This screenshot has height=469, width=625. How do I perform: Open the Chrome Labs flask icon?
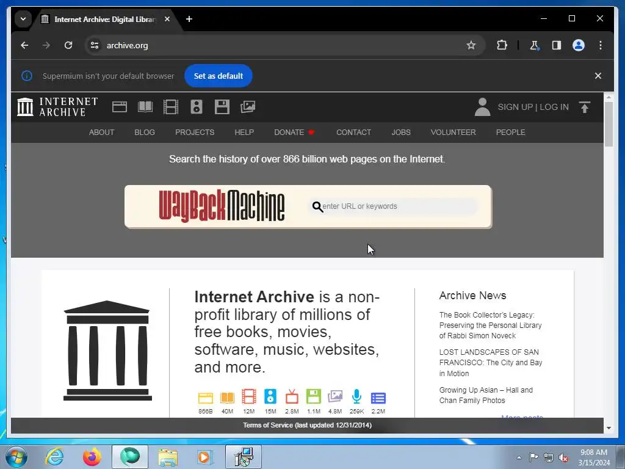tap(534, 45)
